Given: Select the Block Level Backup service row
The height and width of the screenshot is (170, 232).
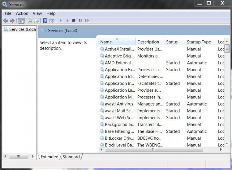Looking at the screenshot, I should click(161, 145).
